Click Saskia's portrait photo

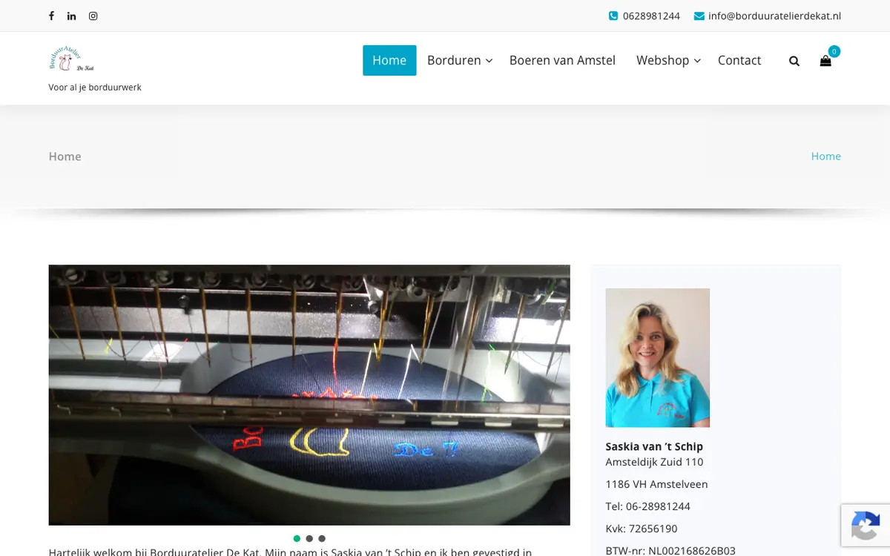coord(658,357)
